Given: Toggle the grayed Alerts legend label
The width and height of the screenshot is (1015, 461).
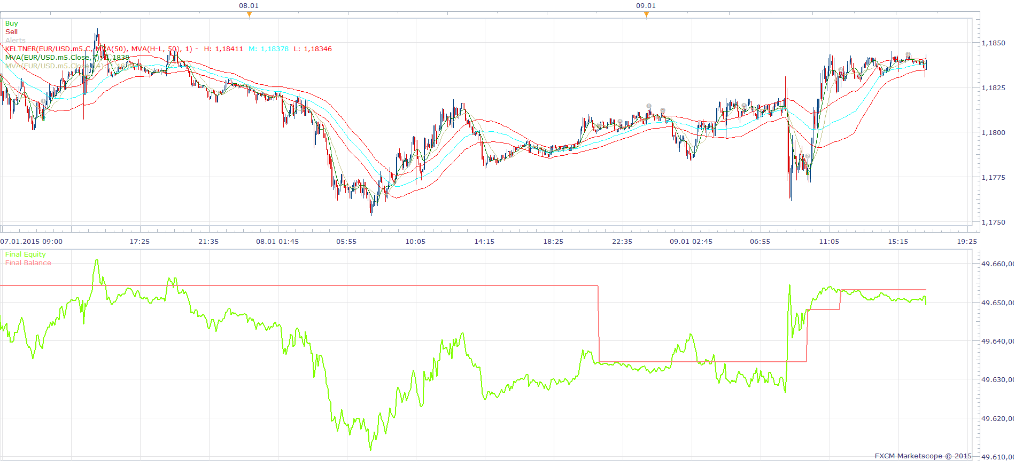Looking at the screenshot, I should click(x=15, y=40).
